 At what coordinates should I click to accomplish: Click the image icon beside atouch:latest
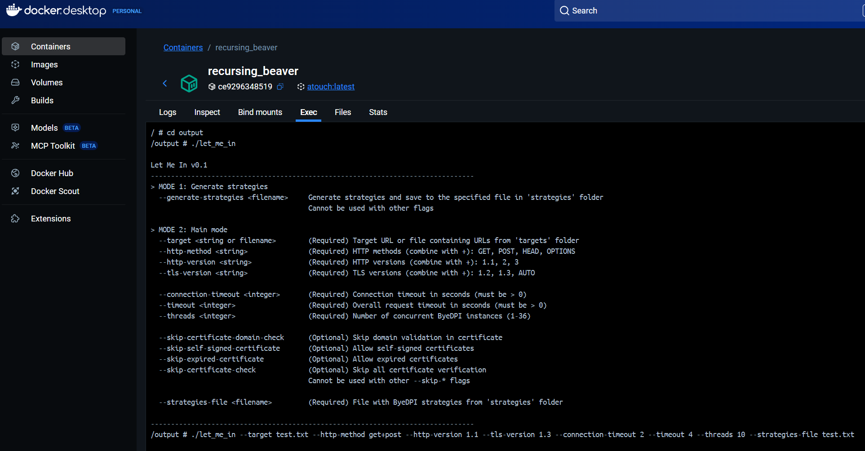pos(301,87)
